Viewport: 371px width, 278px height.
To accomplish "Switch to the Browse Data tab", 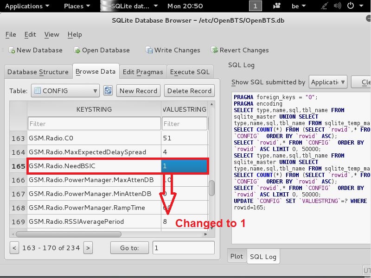I will tap(96, 71).
